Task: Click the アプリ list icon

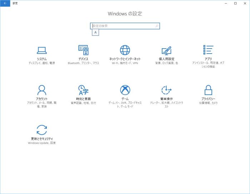Action: [208, 50]
